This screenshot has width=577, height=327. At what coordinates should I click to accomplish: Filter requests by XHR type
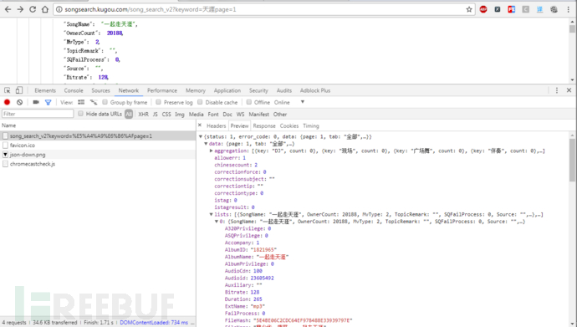144,115
